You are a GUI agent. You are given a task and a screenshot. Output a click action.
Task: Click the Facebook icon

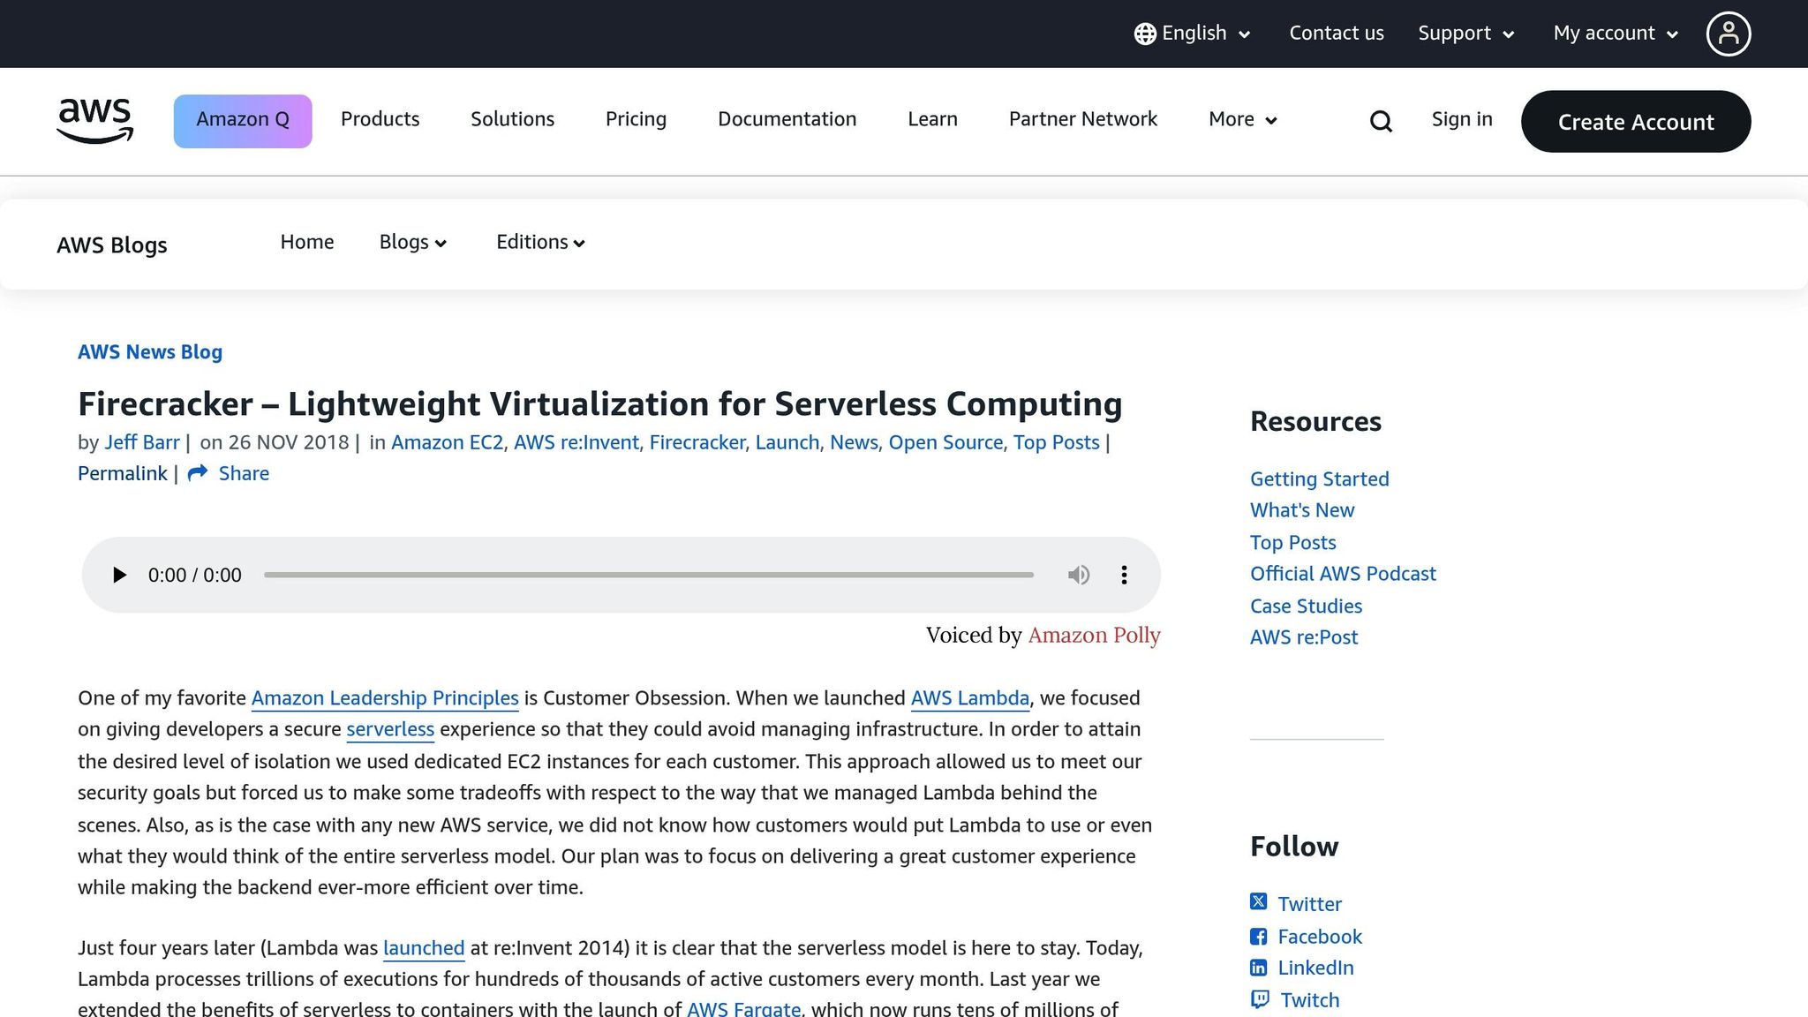[x=1258, y=937]
